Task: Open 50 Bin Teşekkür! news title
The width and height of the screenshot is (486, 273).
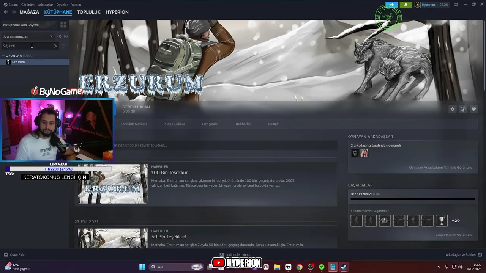Action: coord(169,237)
